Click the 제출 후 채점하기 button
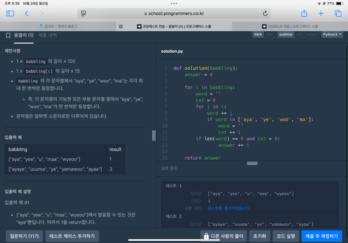Image resolution: width=348 pixels, height=243 pixels. click(321, 236)
